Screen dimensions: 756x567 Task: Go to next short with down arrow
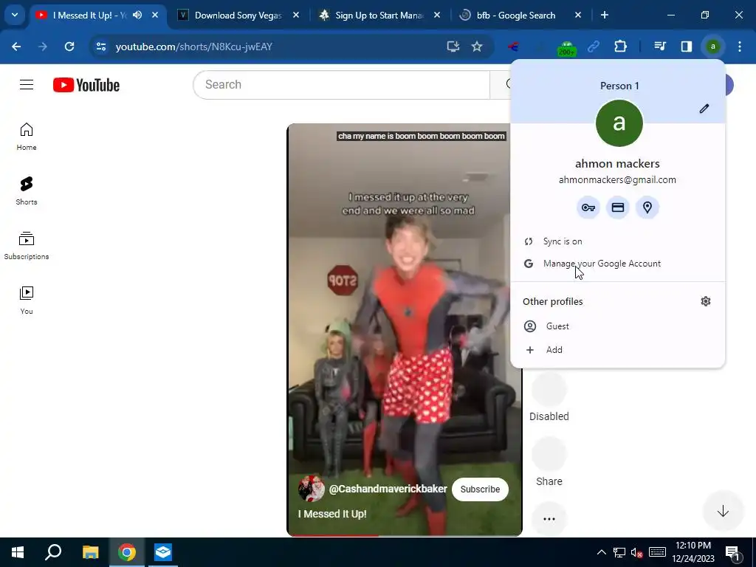click(x=723, y=511)
